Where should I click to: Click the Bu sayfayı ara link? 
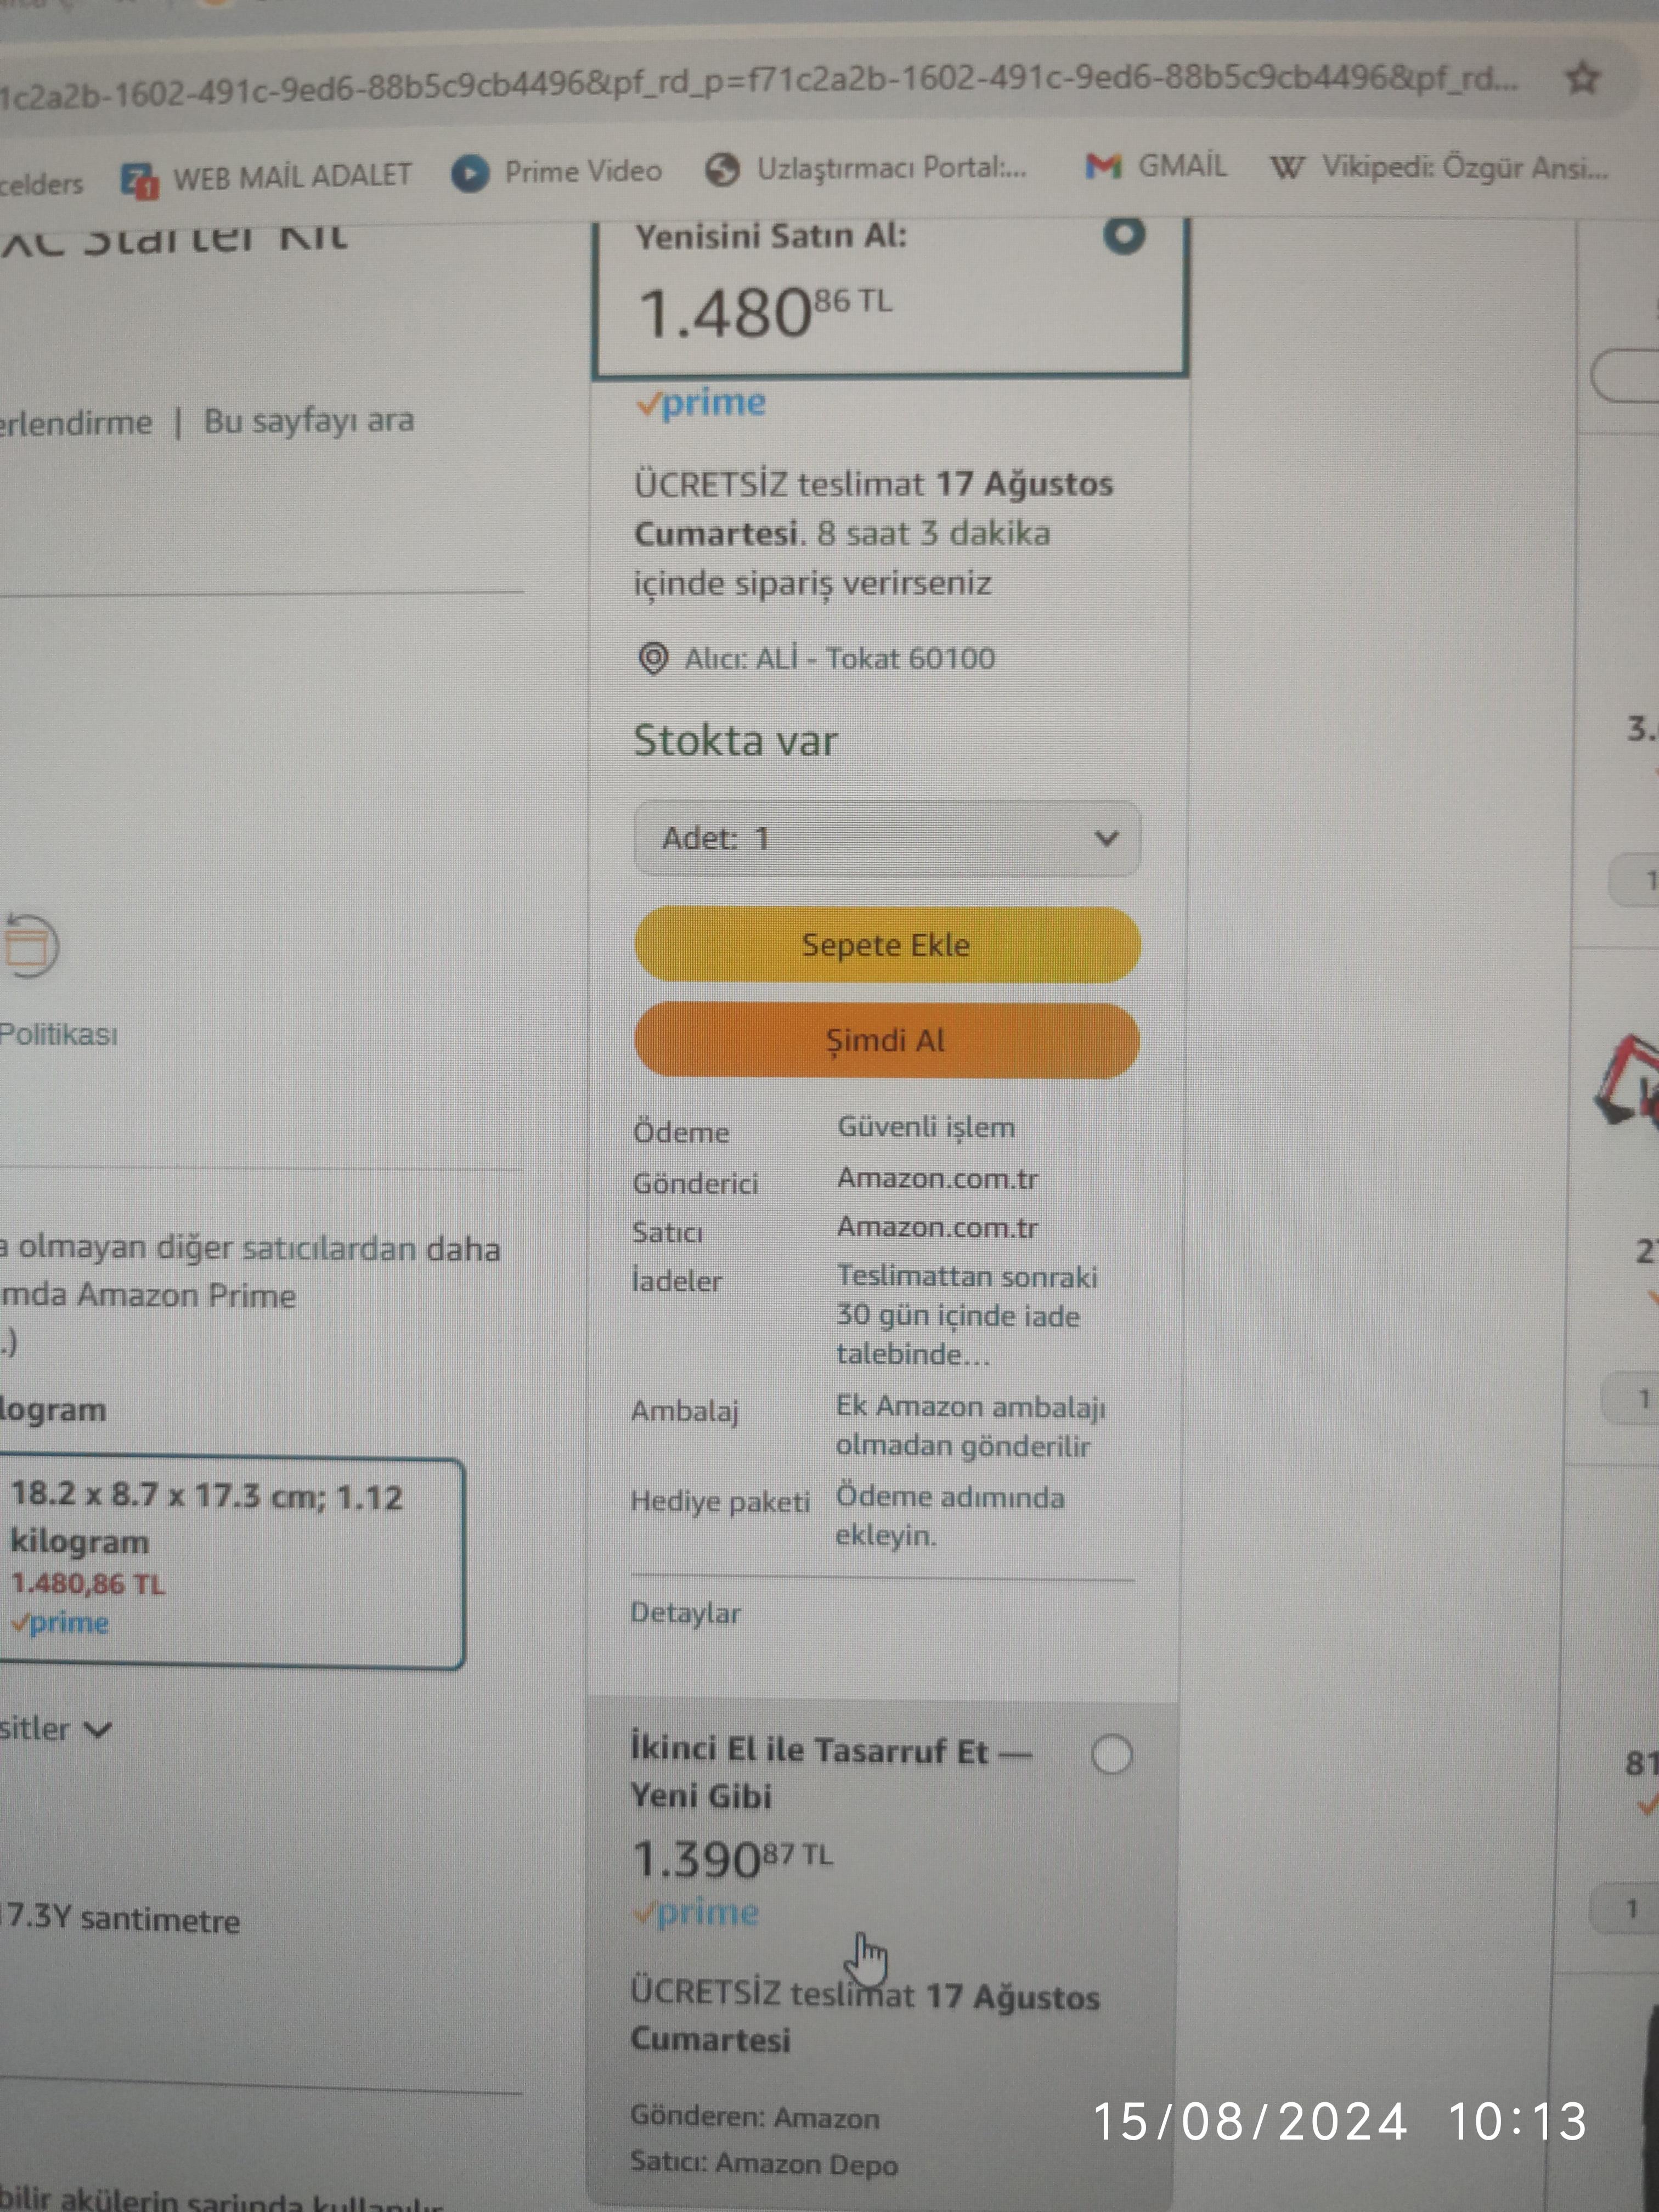pyautogui.click(x=309, y=420)
